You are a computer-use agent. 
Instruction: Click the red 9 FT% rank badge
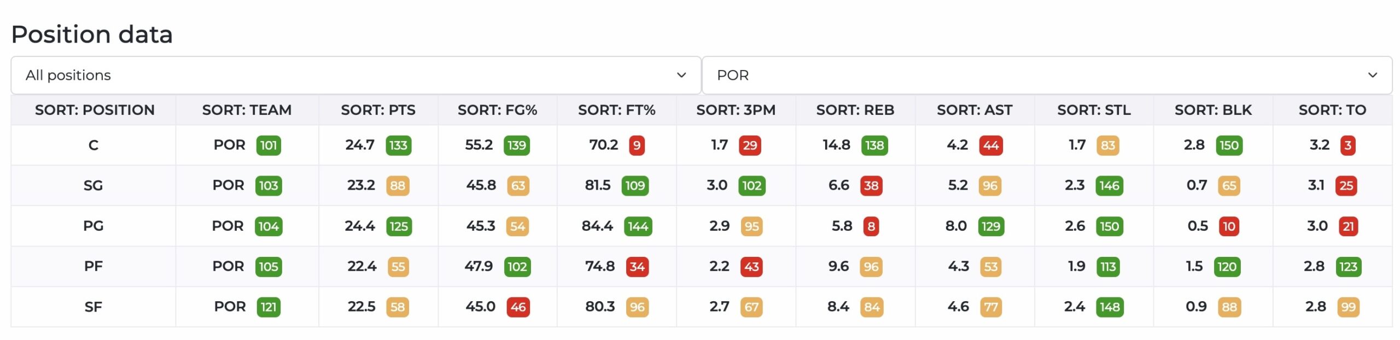click(x=637, y=145)
